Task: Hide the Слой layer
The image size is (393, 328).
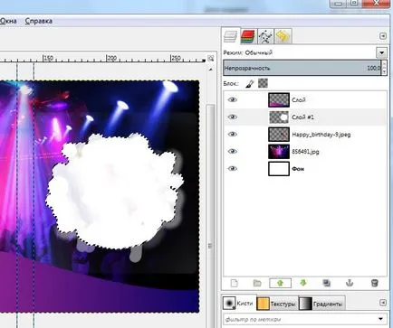Action: click(232, 99)
